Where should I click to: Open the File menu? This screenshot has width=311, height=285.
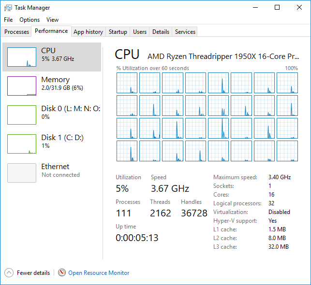tap(8, 20)
